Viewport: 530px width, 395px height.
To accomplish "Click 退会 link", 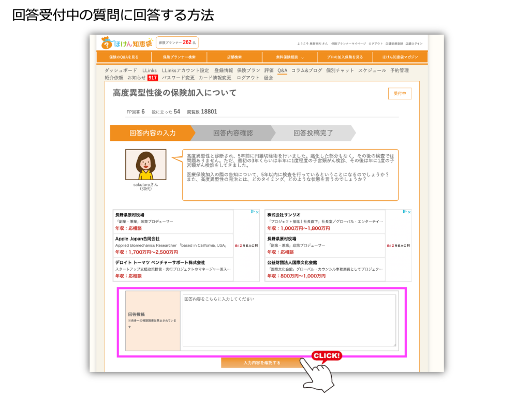I will click(x=269, y=78).
